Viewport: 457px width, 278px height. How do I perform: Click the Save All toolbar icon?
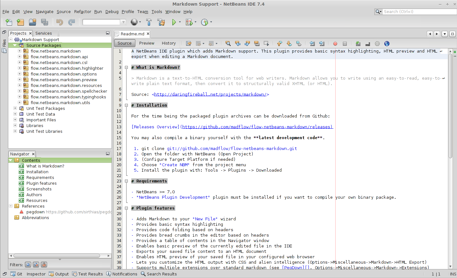click(45, 22)
